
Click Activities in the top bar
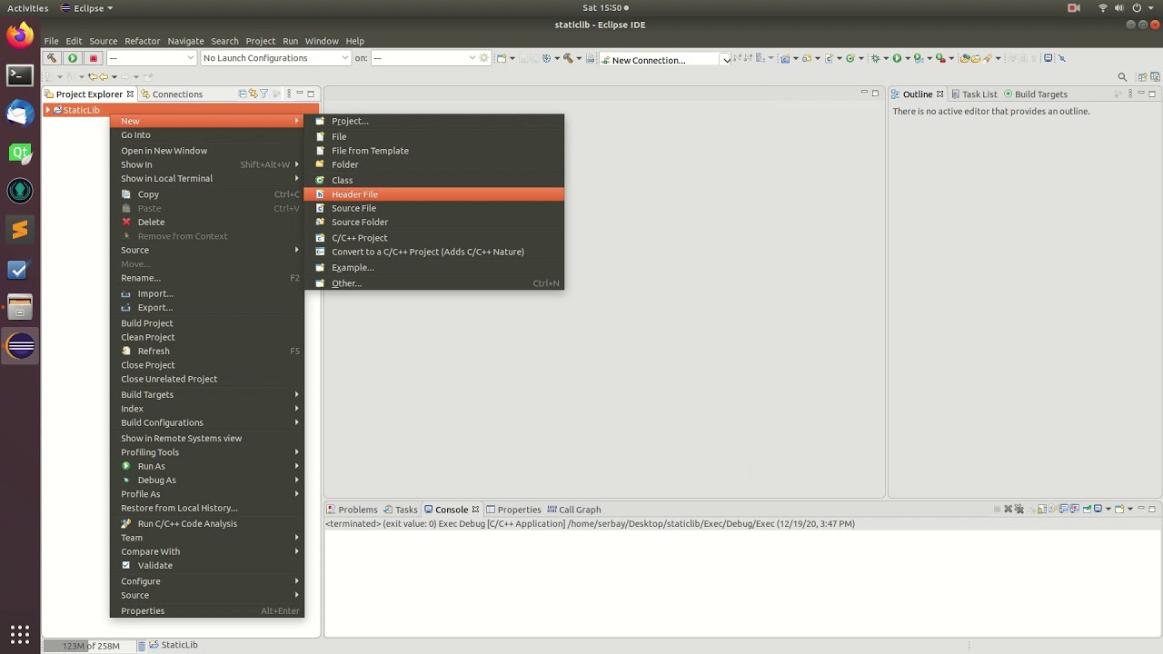click(27, 8)
